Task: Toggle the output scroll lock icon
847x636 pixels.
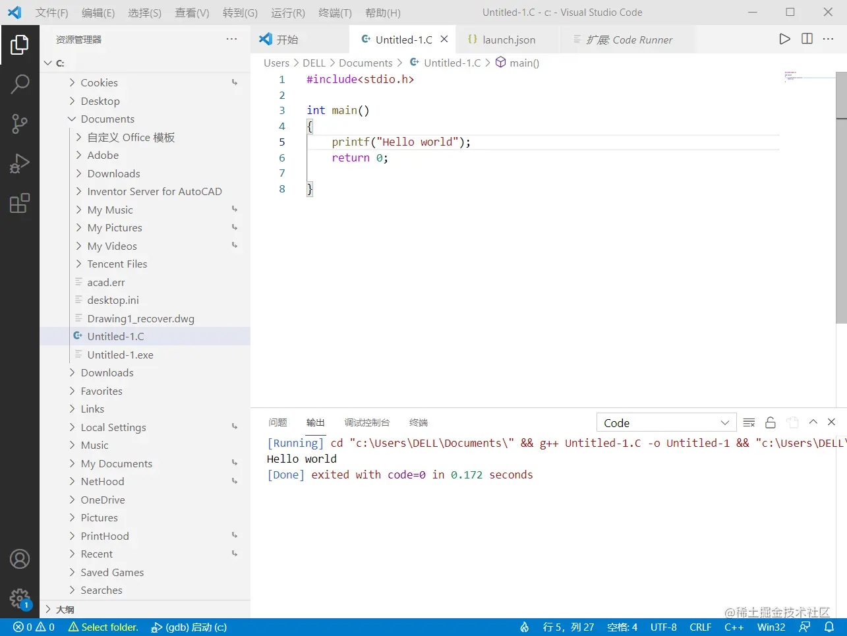Action: (770, 422)
